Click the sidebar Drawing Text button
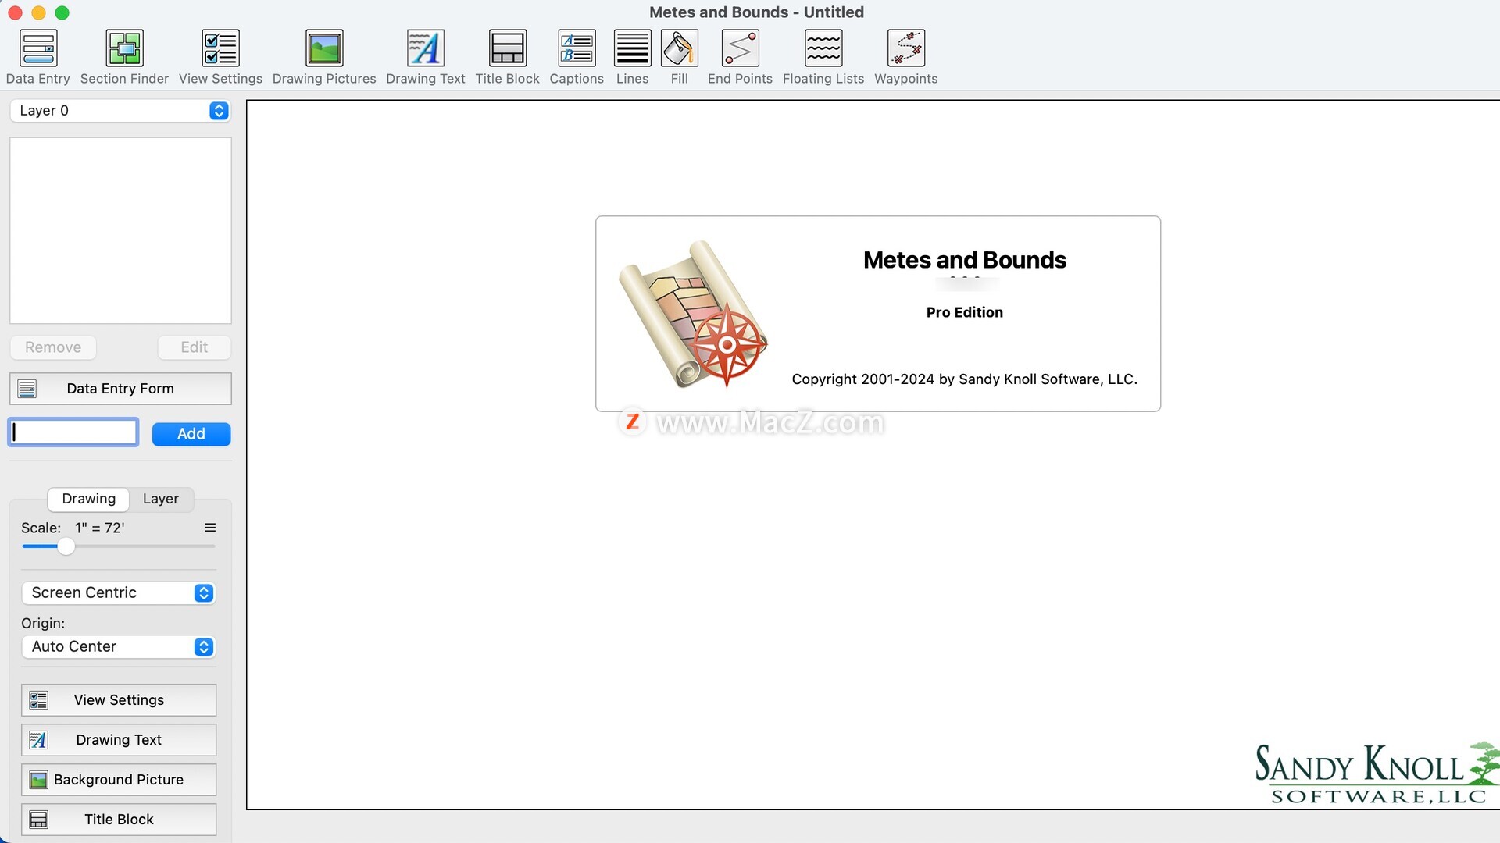1500x843 pixels. coord(119,740)
